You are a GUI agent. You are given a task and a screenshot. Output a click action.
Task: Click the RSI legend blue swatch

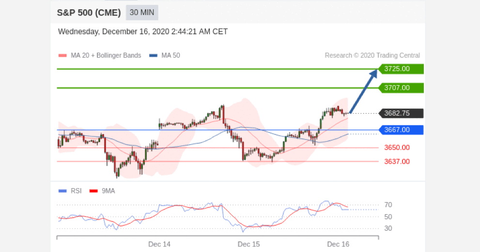pyautogui.click(x=62, y=191)
